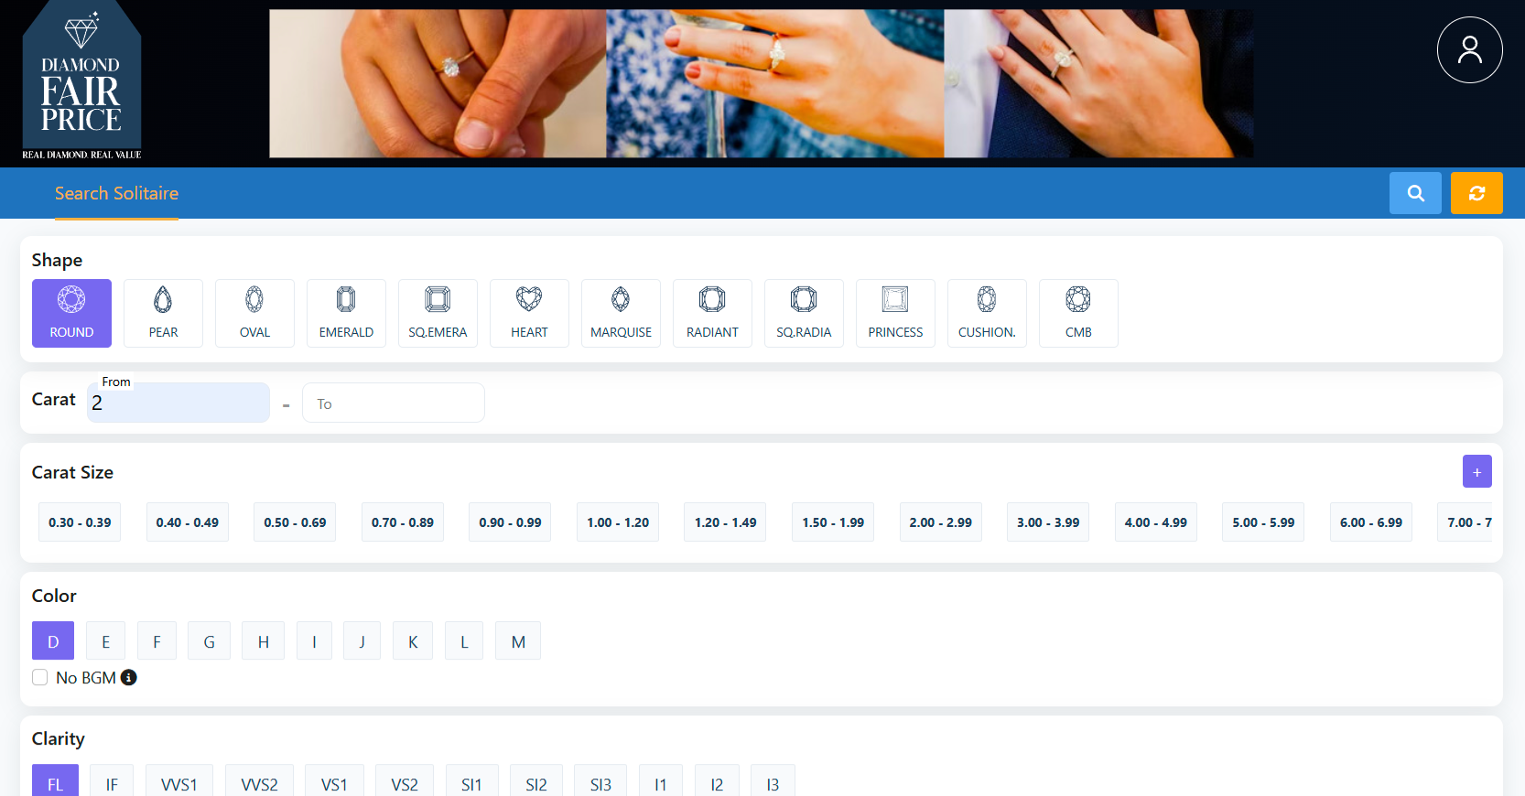Click the Diamond Fair Price logo
This screenshot has height=796, width=1525.
(81, 84)
